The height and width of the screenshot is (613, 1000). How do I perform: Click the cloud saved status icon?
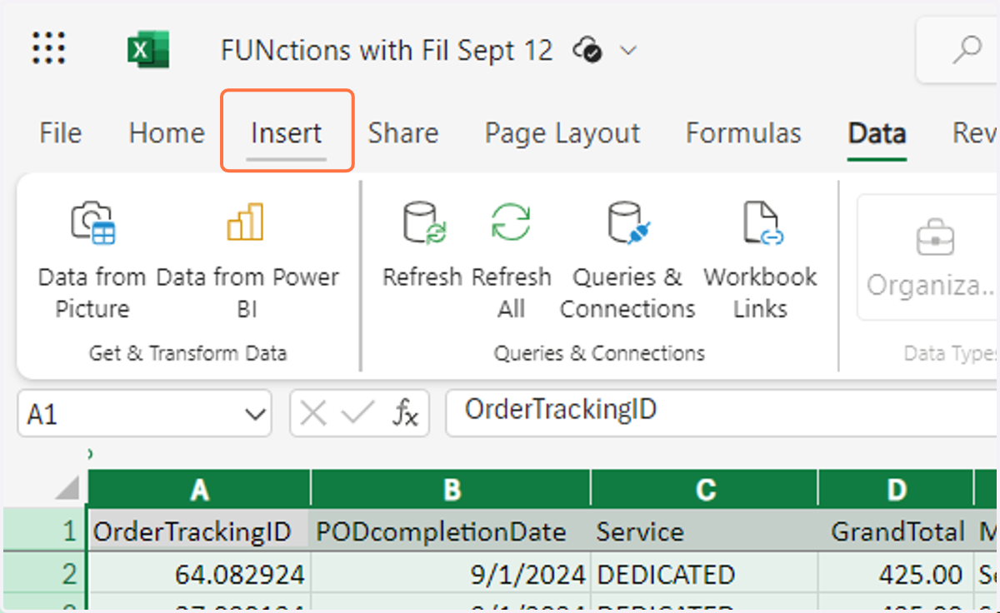(587, 51)
